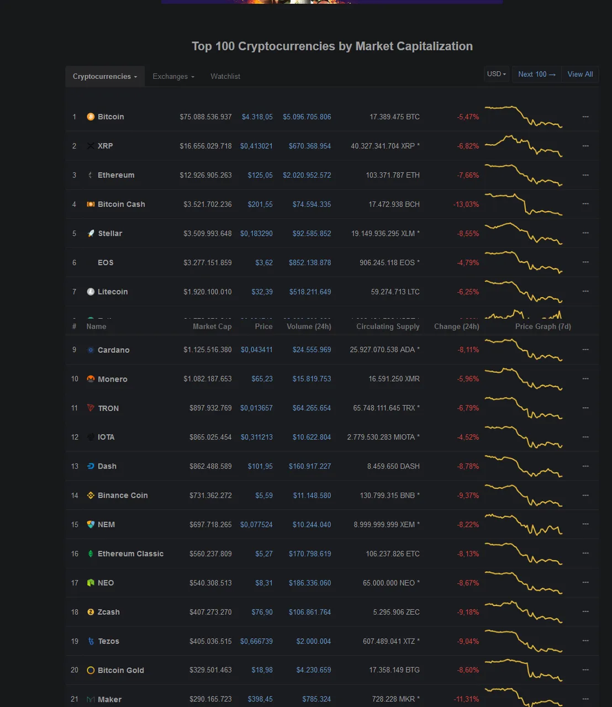Switch to the Watchlist tab

(x=225, y=76)
